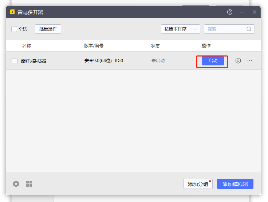The image size is (268, 202).
Task: Click the 状态 column header
Action: click(155, 46)
